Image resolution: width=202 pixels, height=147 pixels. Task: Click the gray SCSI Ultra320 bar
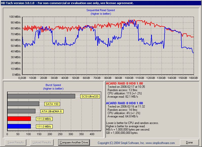[41, 96]
